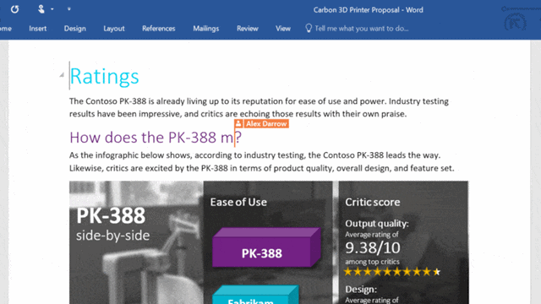The width and height of the screenshot is (541, 304).
Task: Click the Touch/Mouse Mode hand icon
Action: (41, 9)
